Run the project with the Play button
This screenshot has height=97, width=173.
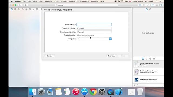[20, 5]
